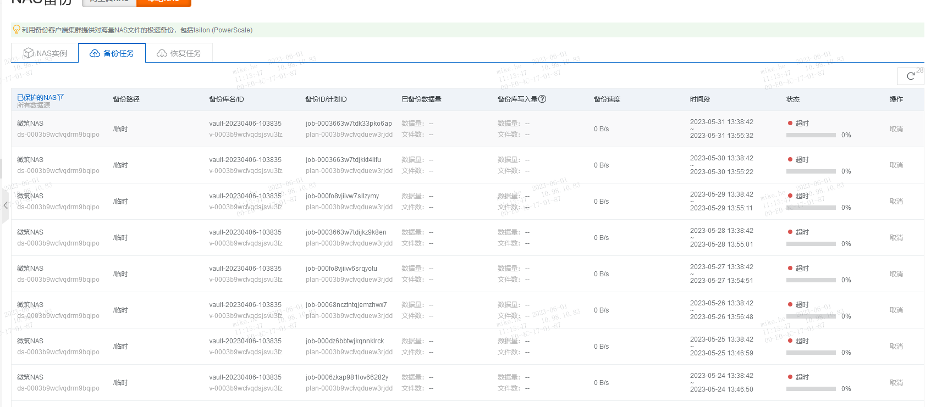931x407 pixels.
Task: Click 微筑NAS in the 2023-05-31 row
Action: point(30,124)
